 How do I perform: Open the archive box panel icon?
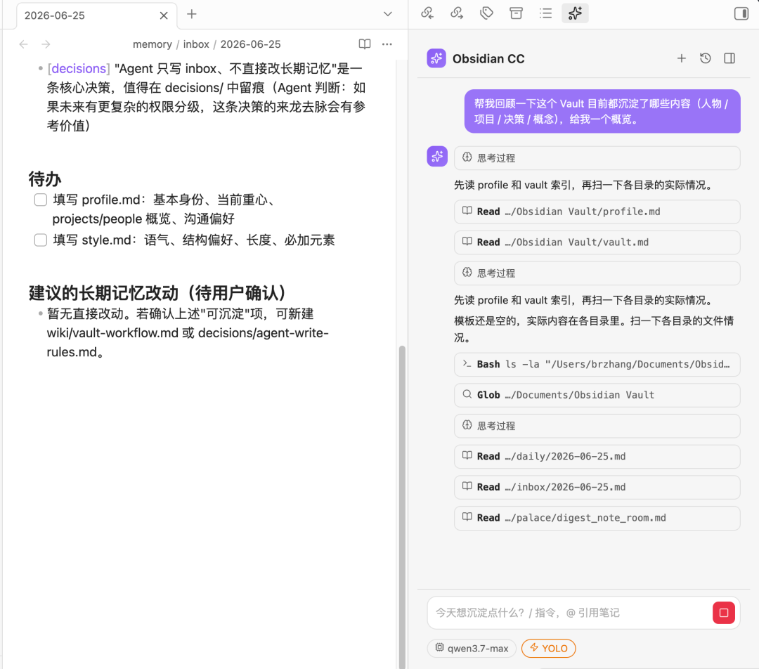pos(516,13)
